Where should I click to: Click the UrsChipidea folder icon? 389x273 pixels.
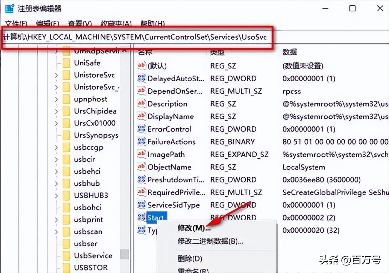(66, 111)
